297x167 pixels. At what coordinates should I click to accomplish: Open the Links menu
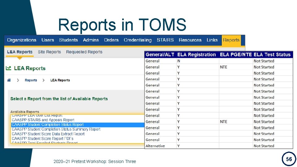212,40
